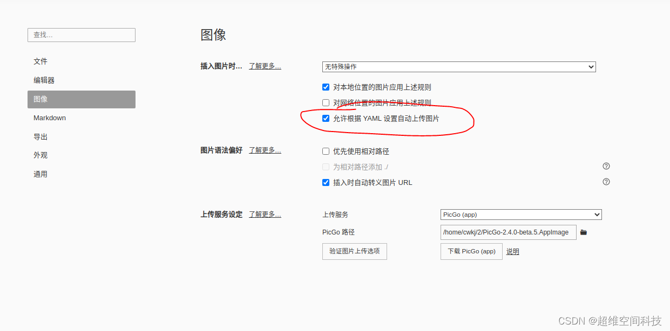The image size is (670, 331).
Task: Click the 查找 search field
Action: pyautogui.click(x=81, y=35)
